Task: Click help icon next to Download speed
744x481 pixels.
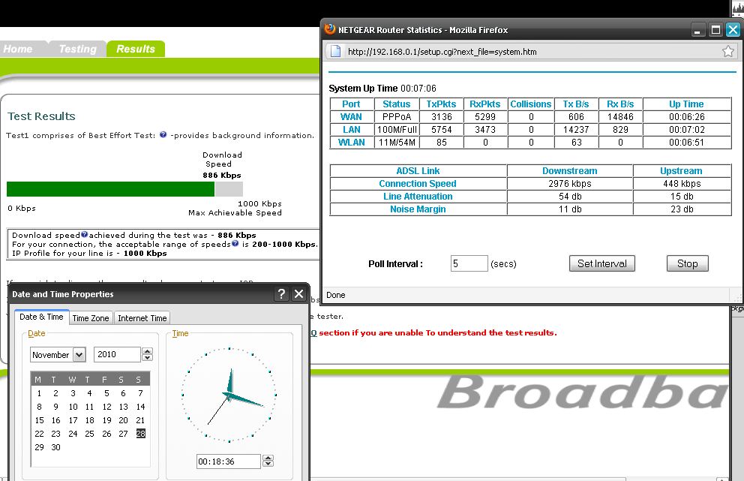Action: click(84, 235)
